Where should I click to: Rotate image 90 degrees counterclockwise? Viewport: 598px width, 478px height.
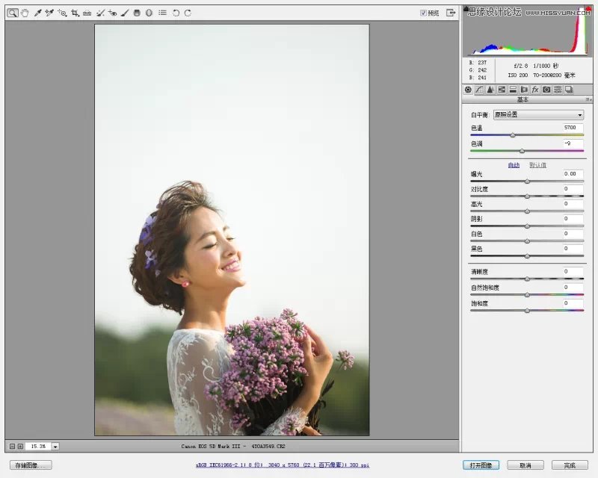coord(176,13)
